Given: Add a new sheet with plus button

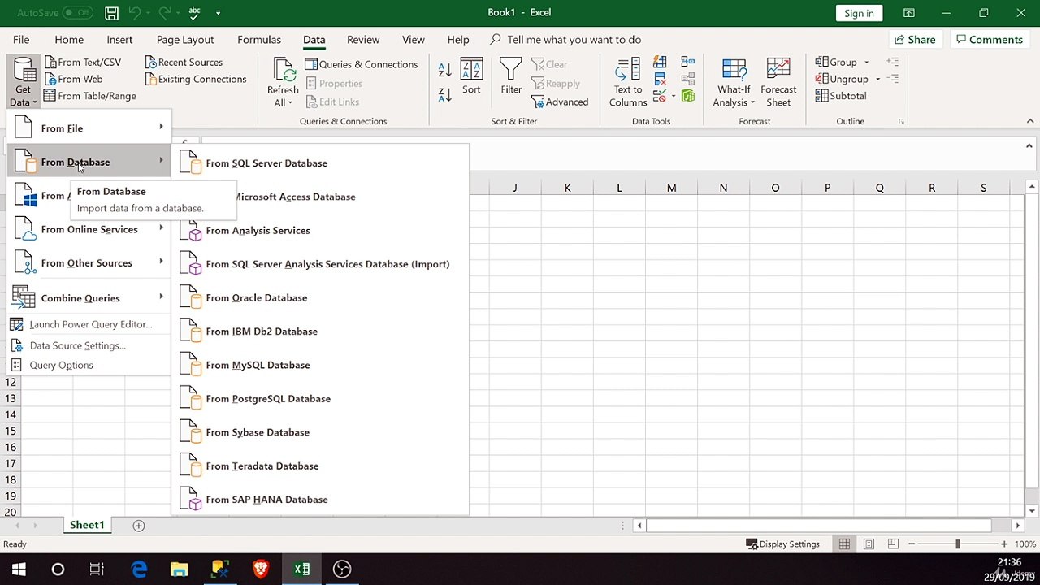Looking at the screenshot, I should click(139, 526).
